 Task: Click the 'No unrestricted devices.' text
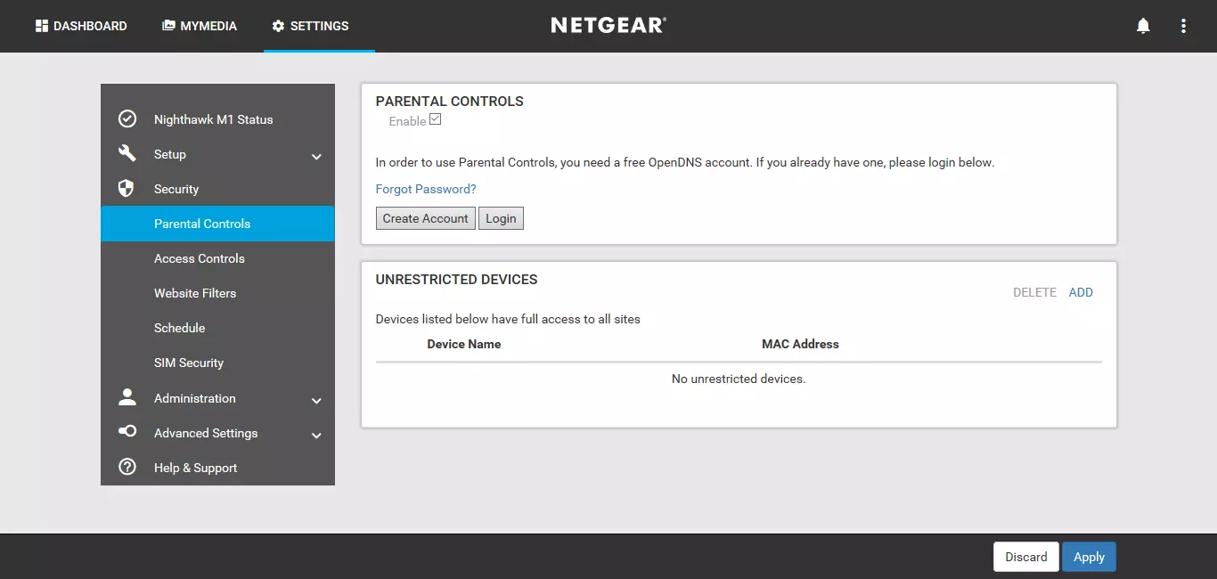pyautogui.click(x=739, y=379)
